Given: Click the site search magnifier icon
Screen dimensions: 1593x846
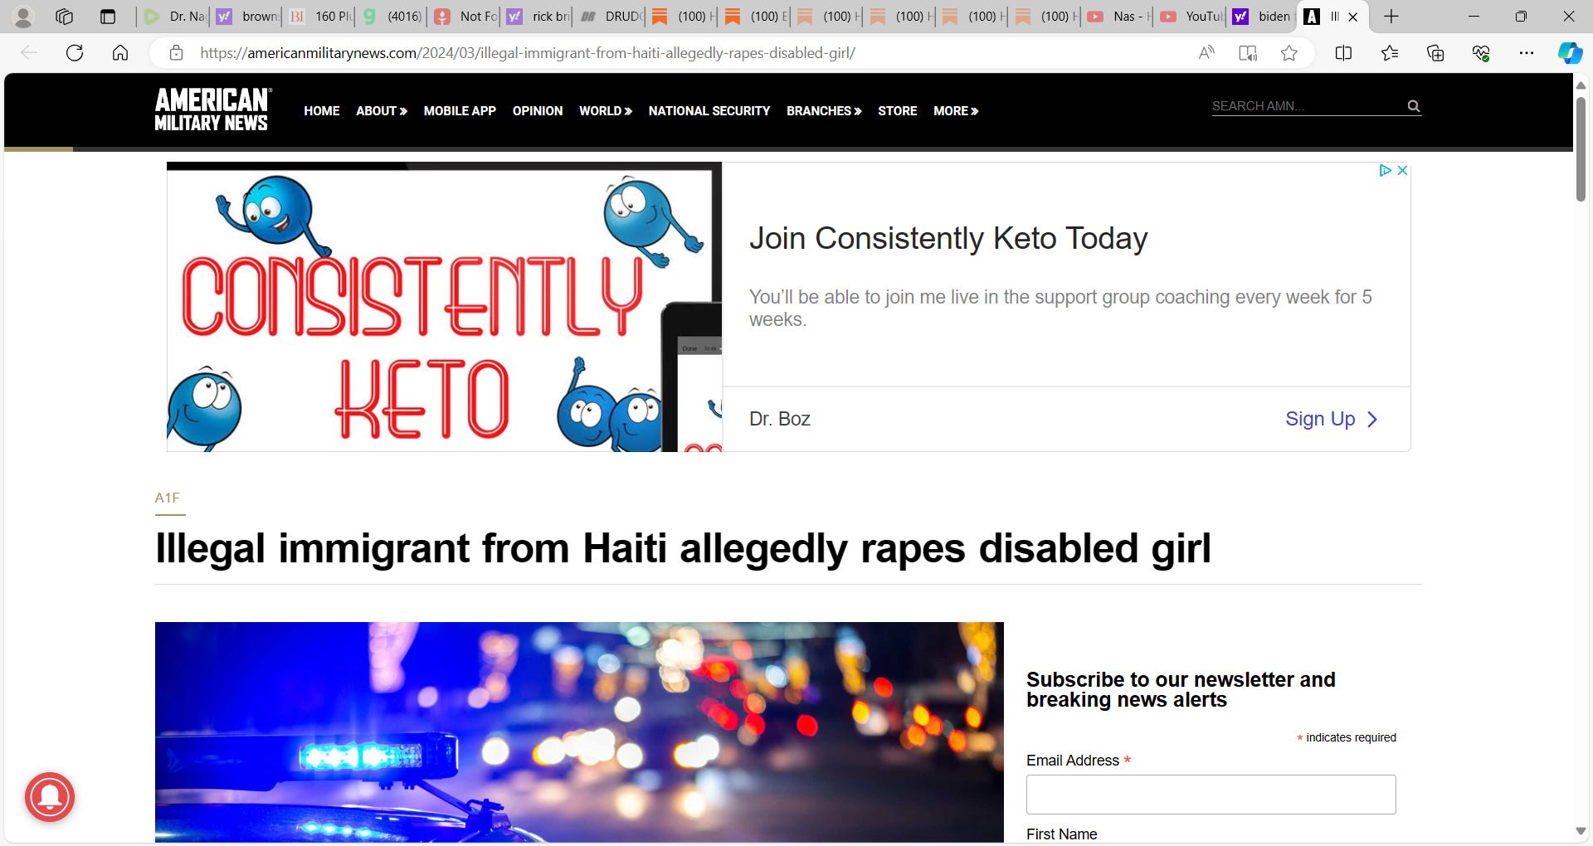Looking at the screenshot, I should [x=1414, y=106].
